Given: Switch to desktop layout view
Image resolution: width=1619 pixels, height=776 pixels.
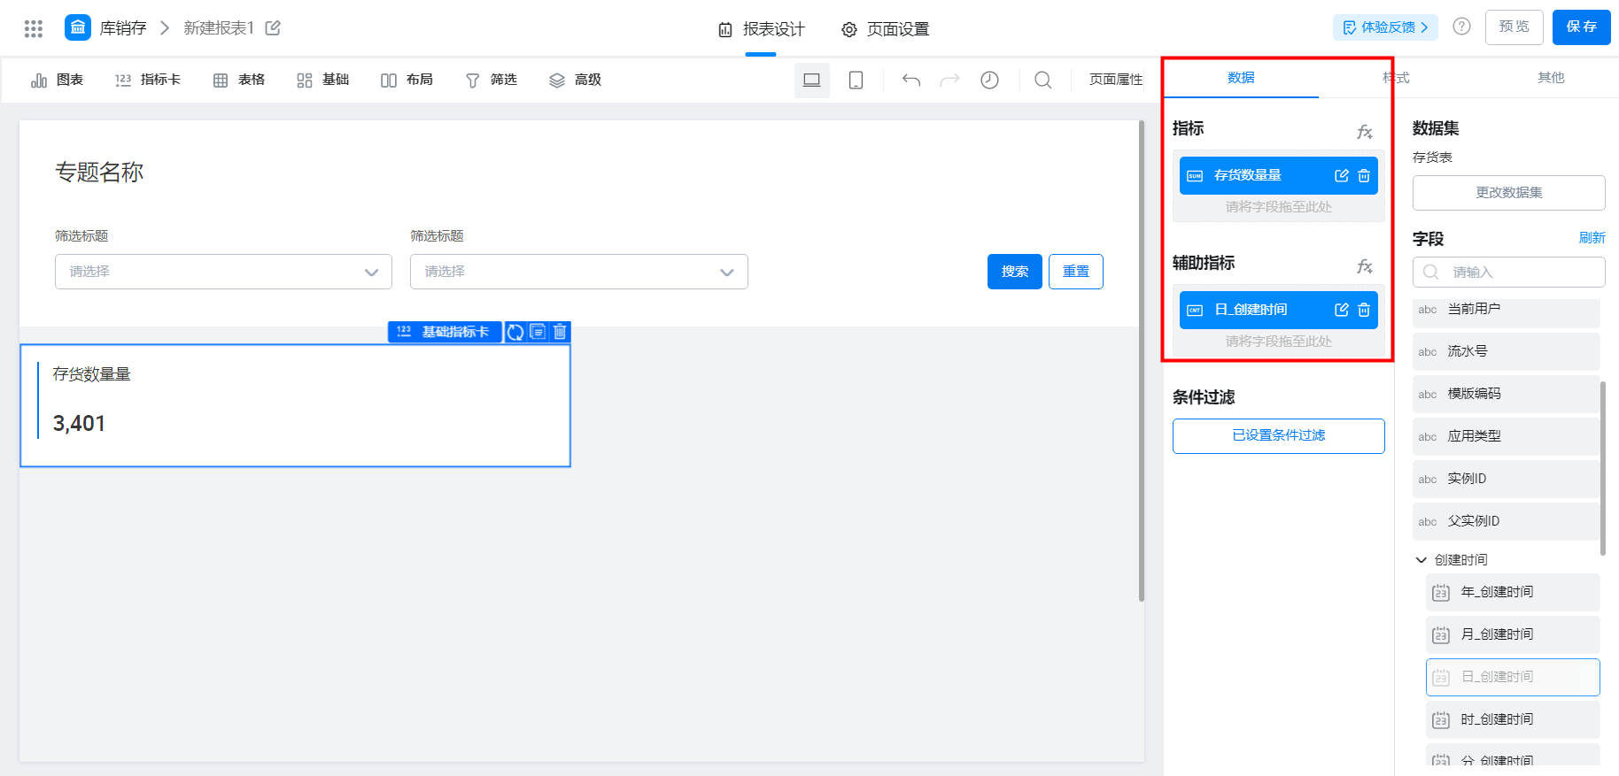Looking at the screenshot, I should pyautogui.click(x=811, y=80).
